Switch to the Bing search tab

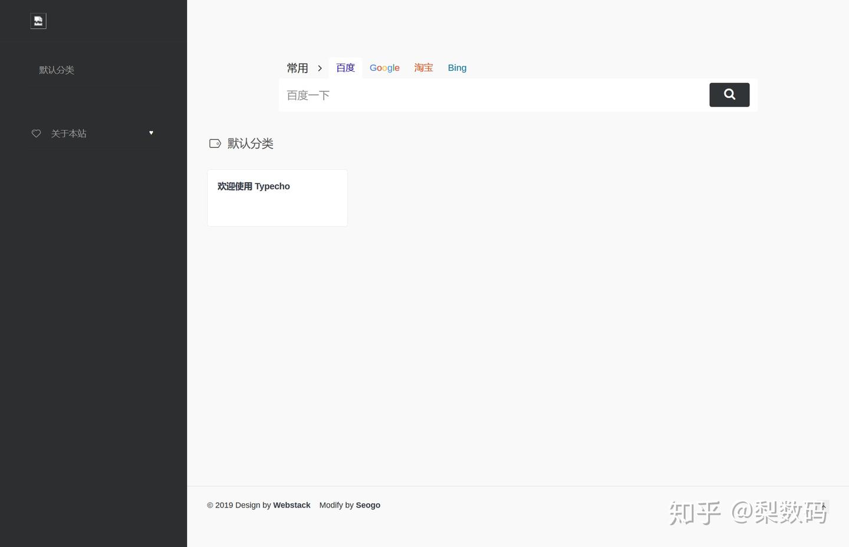[457, 68]
